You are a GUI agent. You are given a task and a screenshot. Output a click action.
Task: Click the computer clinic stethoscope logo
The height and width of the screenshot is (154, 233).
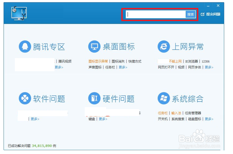(19, 13)
